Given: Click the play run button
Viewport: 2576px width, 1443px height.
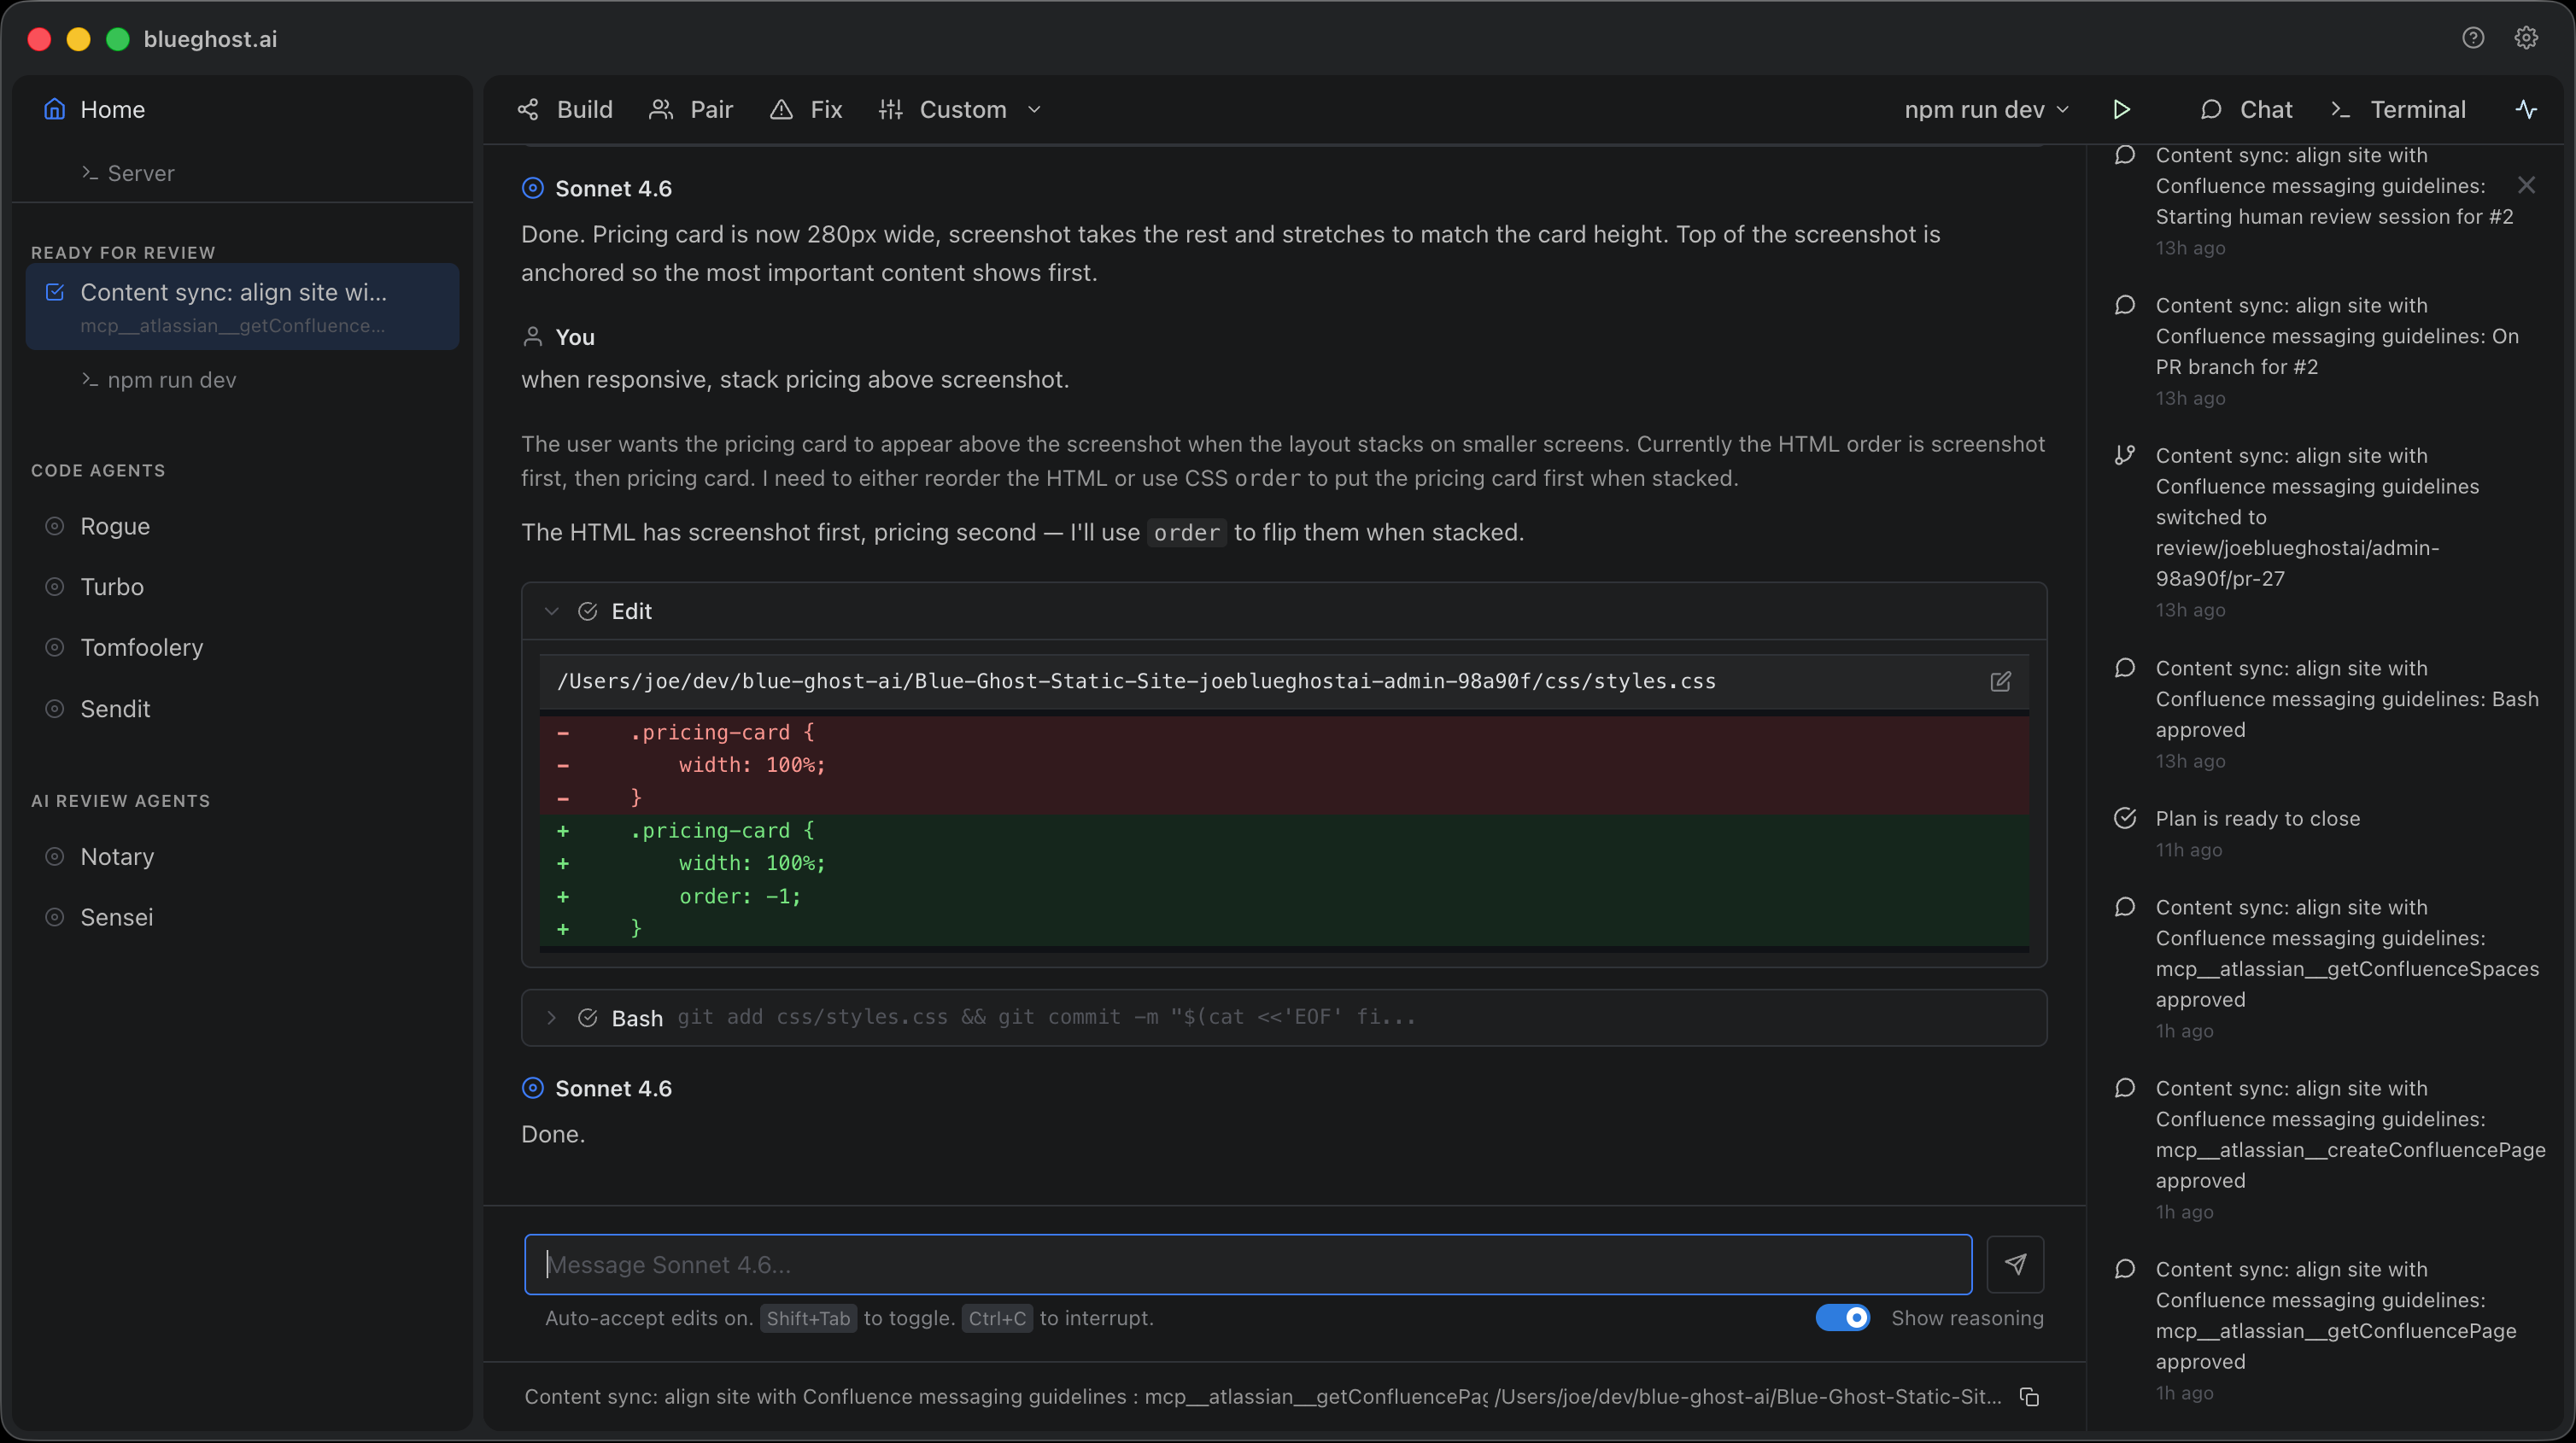Looking at the screenshot, I should [2121, 110].
